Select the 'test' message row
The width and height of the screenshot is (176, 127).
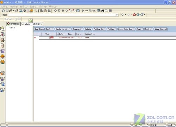click(x=107, y=38)
